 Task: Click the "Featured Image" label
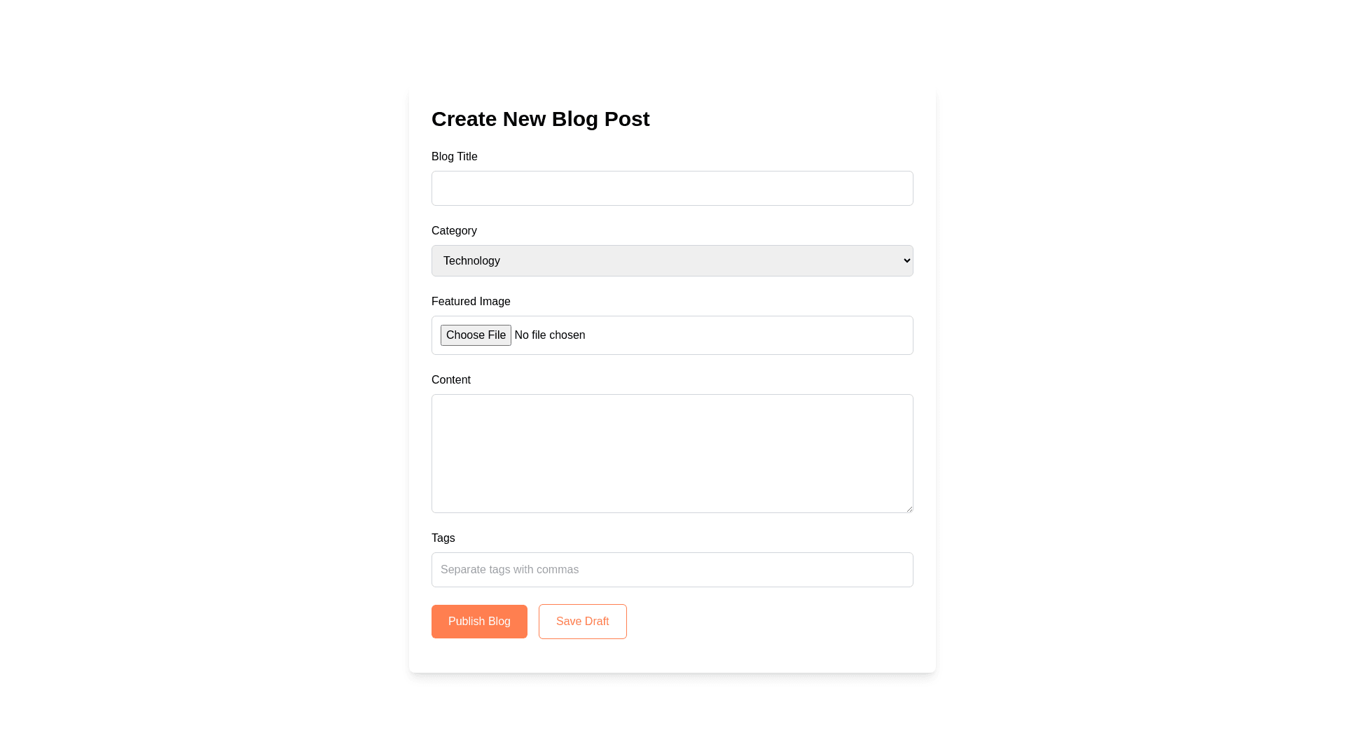pos(471,302)
